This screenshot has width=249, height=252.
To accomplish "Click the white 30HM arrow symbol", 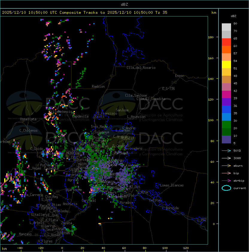I will coord(226,158).
